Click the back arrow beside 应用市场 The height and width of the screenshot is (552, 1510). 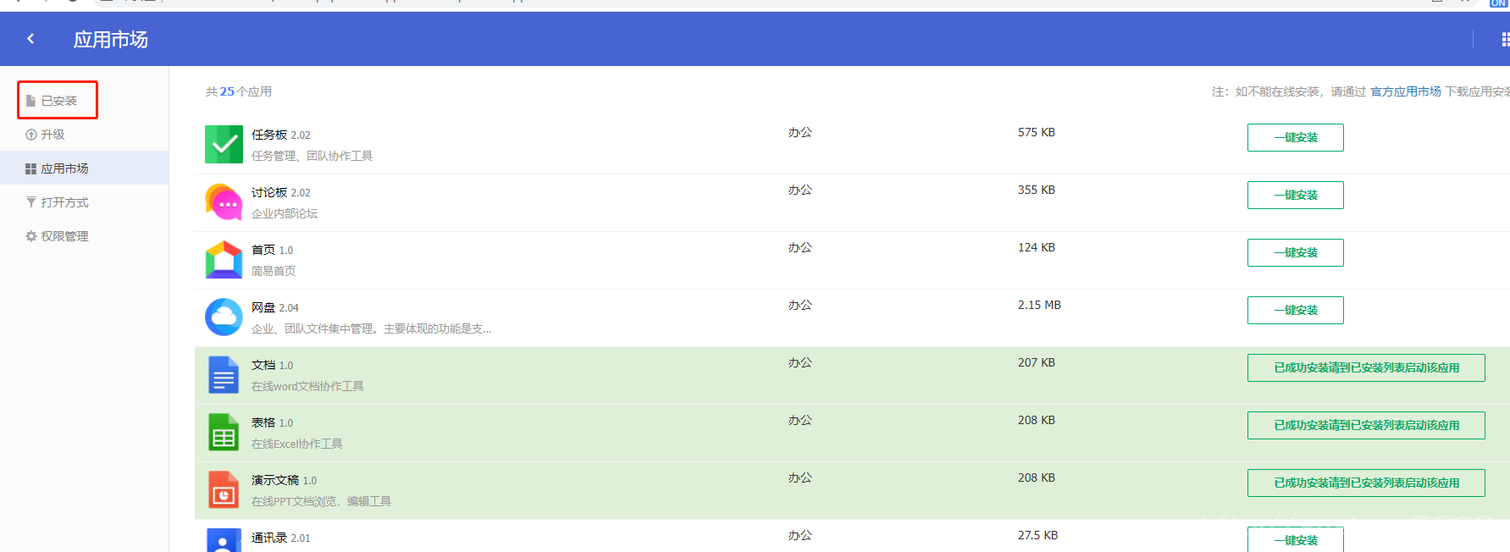30,38
